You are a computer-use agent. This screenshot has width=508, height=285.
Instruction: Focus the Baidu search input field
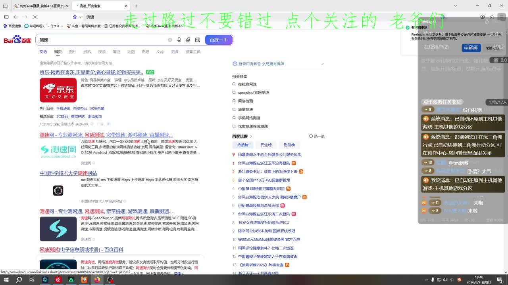pyautogui.click(x=102, y=40)
